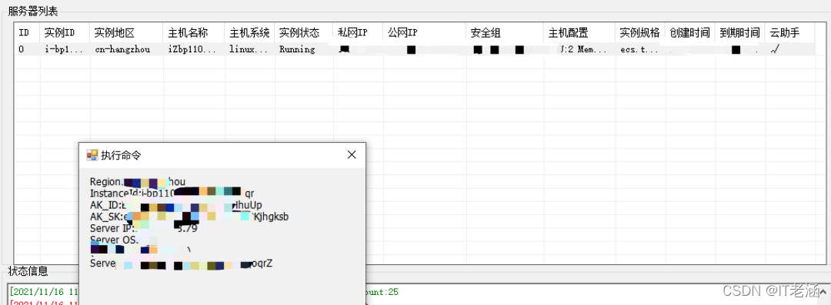Screen dimensions: 831x305
Task: Click the 实例状态 column header
Action: (304, 33)
